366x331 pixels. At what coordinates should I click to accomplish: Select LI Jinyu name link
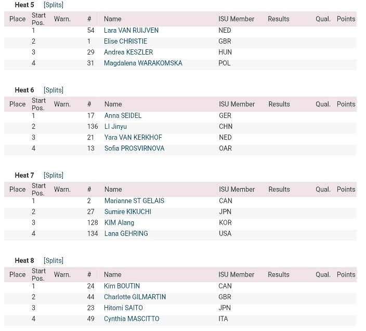tap(115, 126)
